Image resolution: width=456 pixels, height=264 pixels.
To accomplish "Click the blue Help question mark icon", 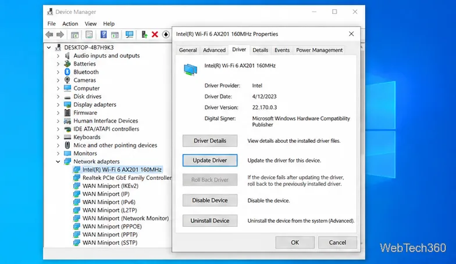I will (x=104, y=35).
